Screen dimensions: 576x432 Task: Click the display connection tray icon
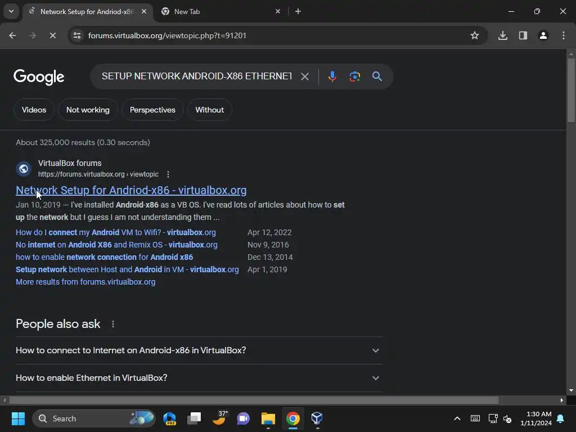(493, 418)
